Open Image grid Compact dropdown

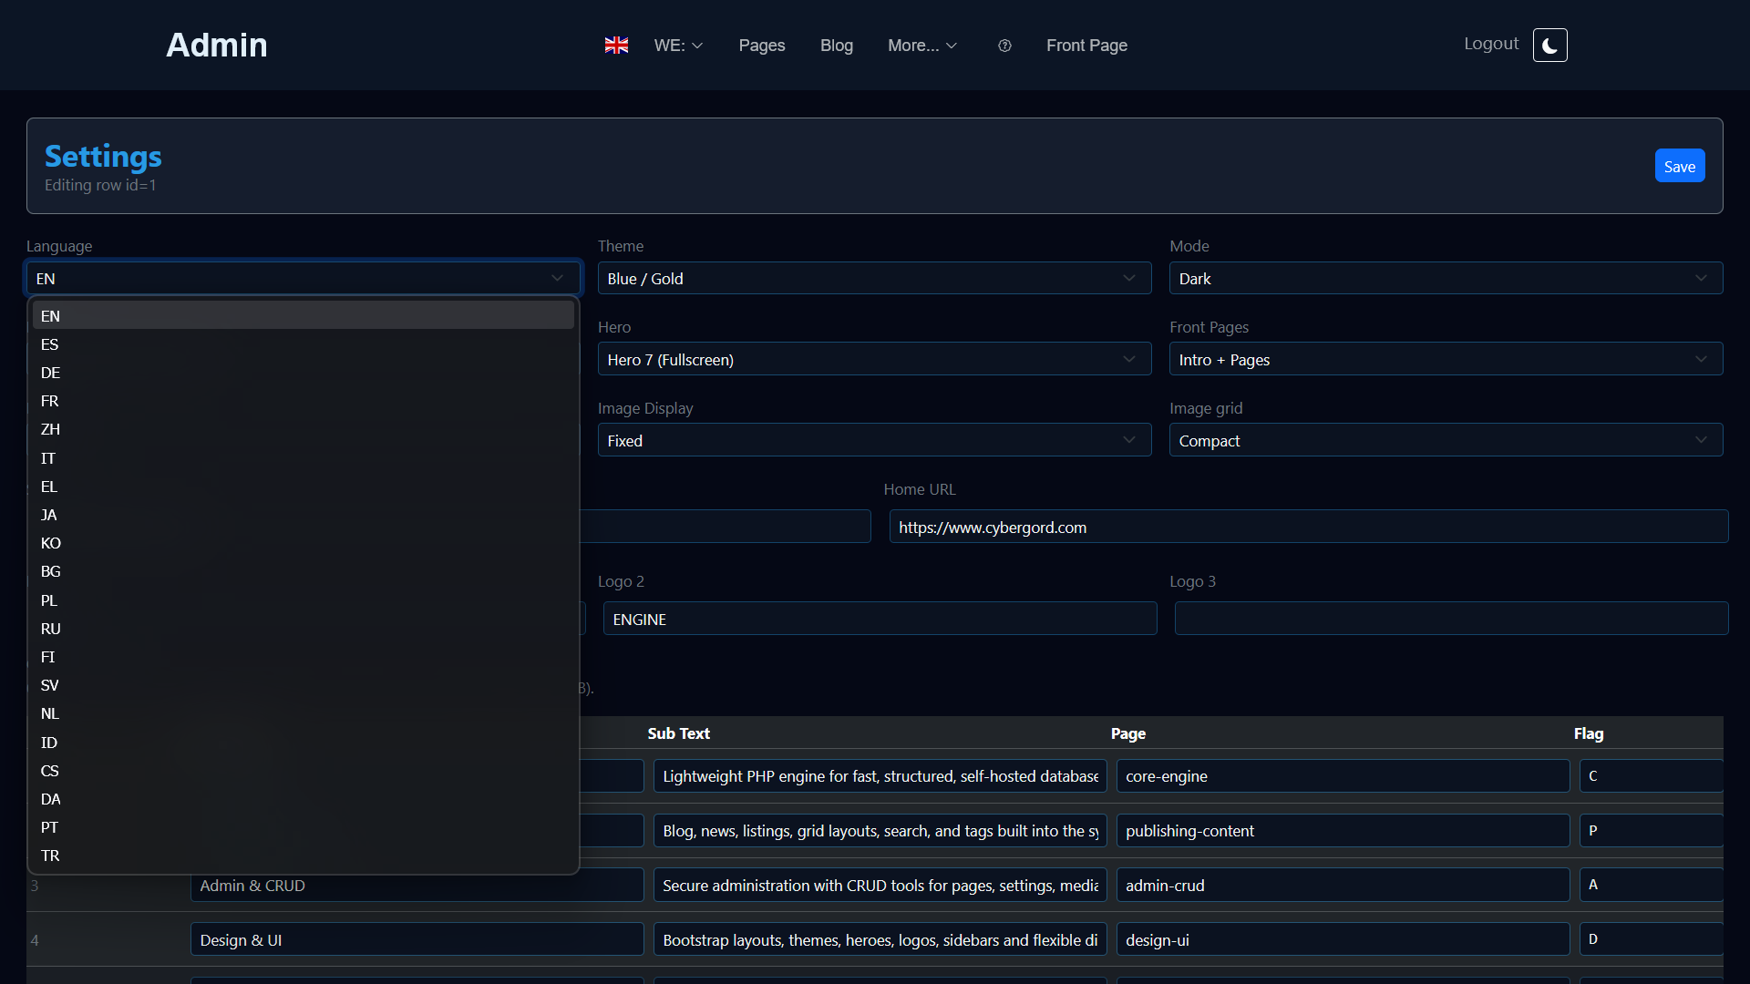click(1446, 440)
